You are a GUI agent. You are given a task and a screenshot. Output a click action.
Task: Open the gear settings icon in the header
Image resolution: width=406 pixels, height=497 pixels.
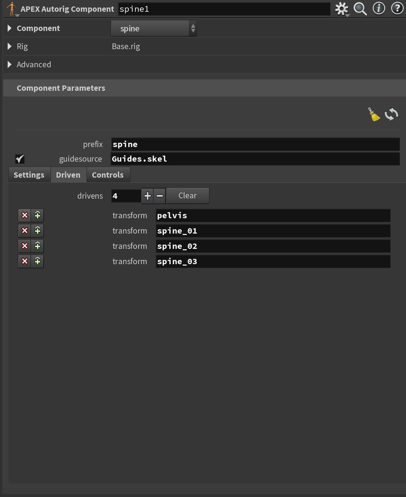342,9
